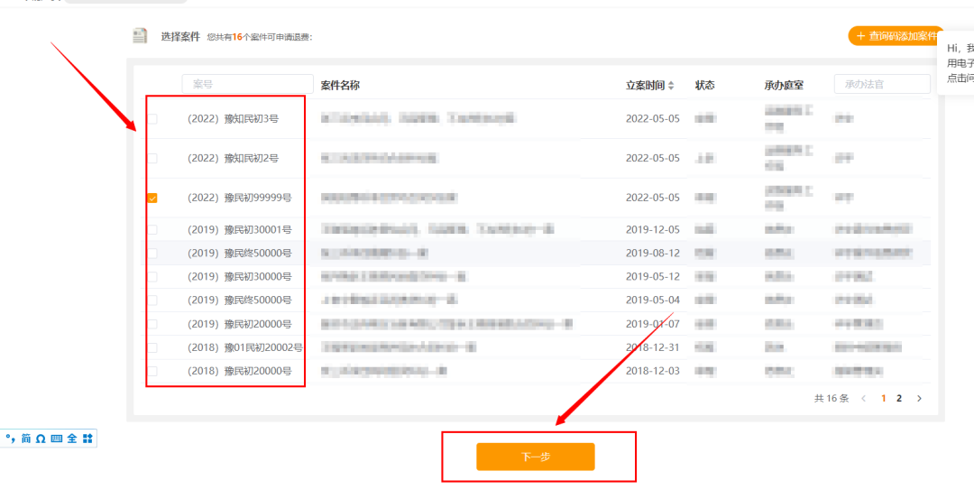Focus the 案号 search input field

click(247, 84)
